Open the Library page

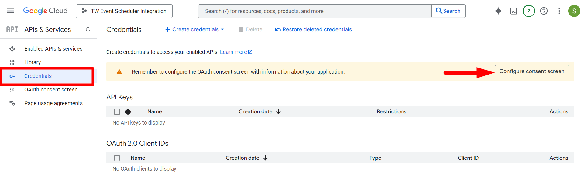[33, 62]
